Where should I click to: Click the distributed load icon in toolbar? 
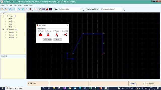44,9
